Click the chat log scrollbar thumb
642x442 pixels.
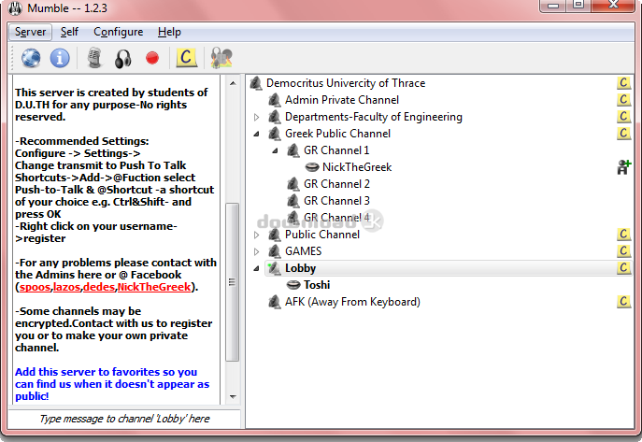[x=233, y=282]
